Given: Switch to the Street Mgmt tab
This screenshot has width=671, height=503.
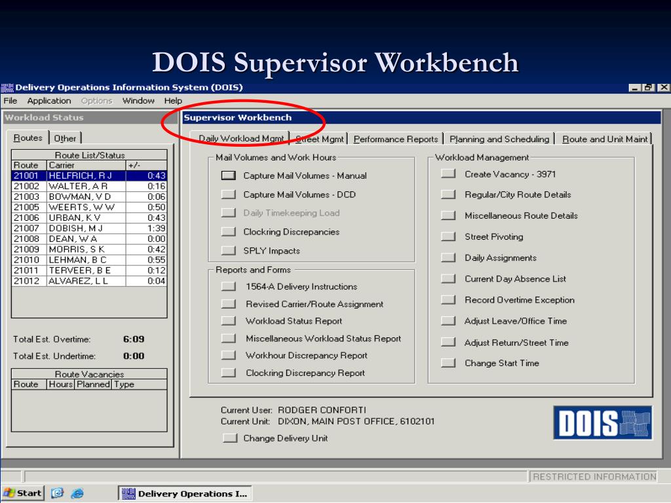Looking at the screenshot, I should 320,139.
